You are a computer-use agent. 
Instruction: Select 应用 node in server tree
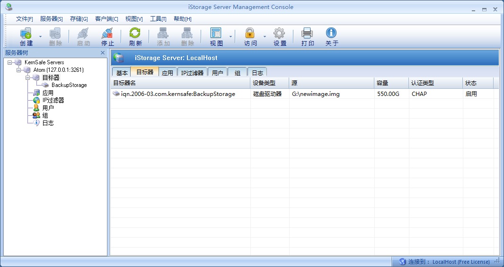(48, 93)
